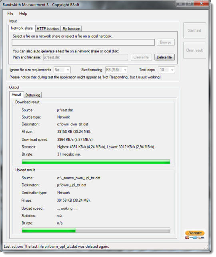Open the File menu
The image size is (216, 257).
coord(10,14)
